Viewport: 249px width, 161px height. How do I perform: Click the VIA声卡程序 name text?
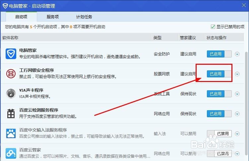pyautogui.click(x=31, y=90)
